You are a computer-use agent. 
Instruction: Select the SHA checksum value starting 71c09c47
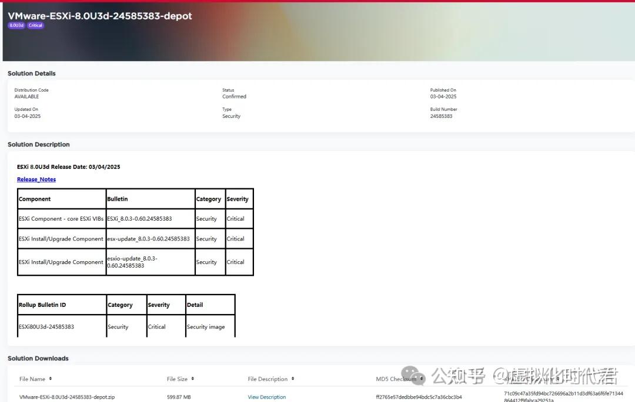click(563, 396)
